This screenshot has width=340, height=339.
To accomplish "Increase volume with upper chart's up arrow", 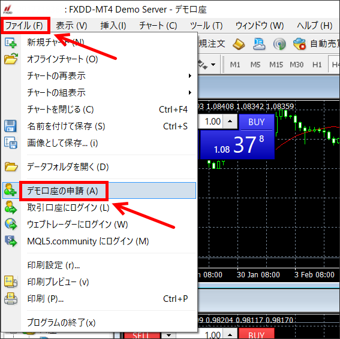I will click(x=230, y=122).
